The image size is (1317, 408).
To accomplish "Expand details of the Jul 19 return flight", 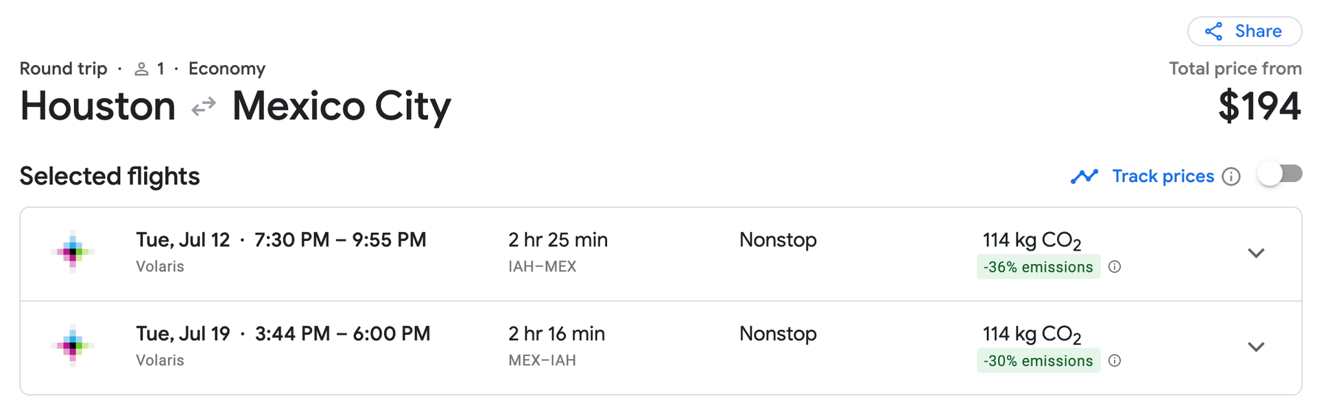I will [x=1256, y=346].
